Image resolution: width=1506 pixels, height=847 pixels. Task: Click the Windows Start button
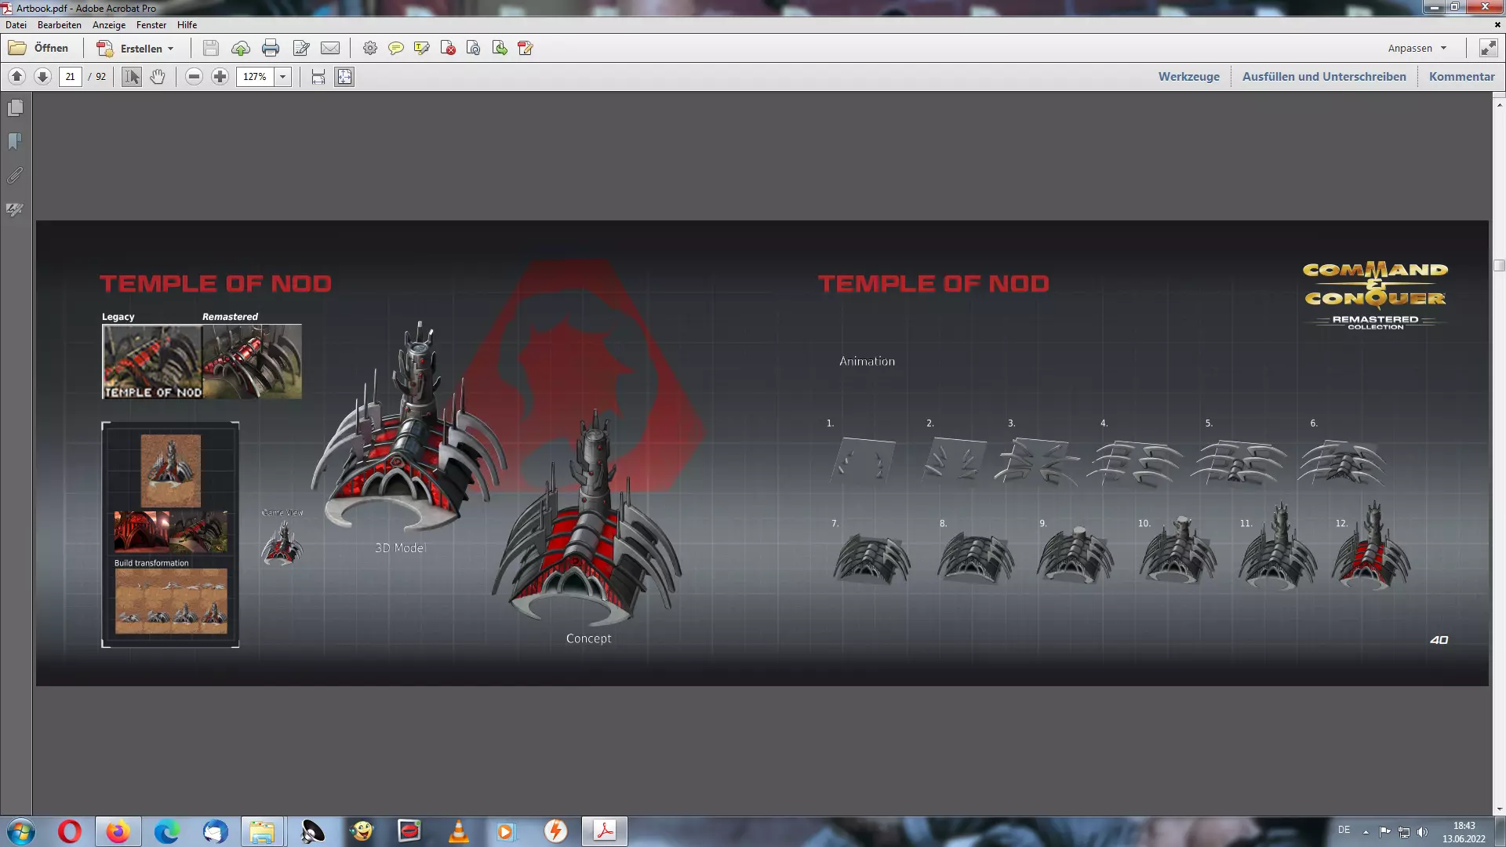[x=21, y=831]
